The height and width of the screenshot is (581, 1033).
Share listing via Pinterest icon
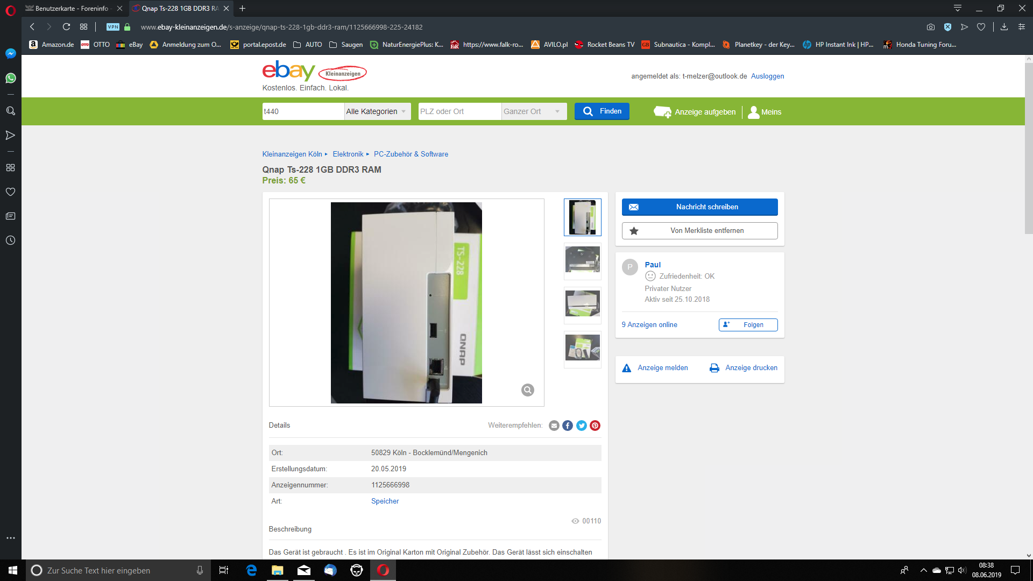coord(595,426)
